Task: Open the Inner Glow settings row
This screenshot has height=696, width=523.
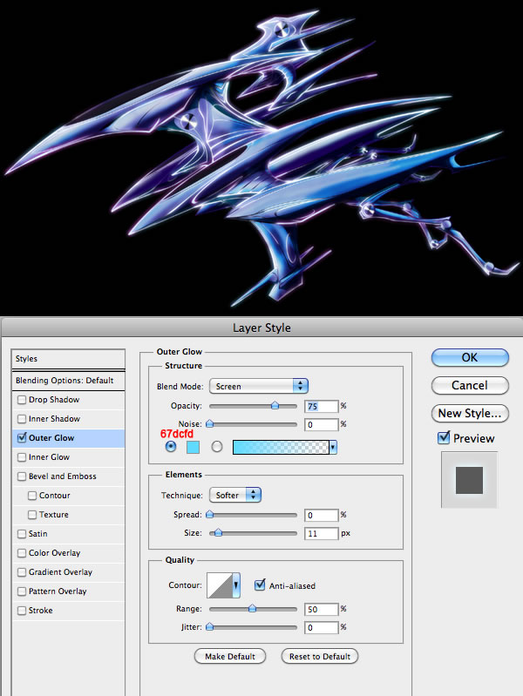Action: pyautogui.click(x=69, y=457)
